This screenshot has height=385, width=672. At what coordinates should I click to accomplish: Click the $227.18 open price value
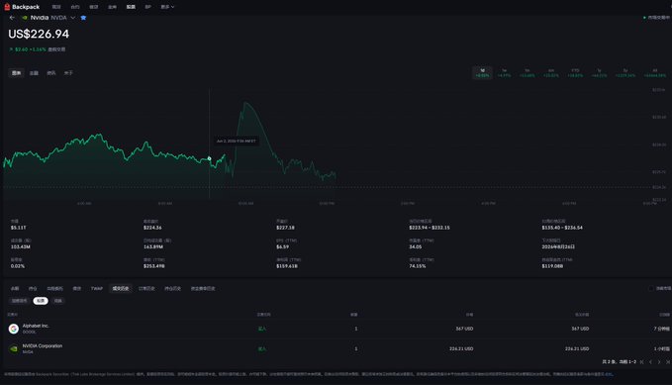coord(285,228)
